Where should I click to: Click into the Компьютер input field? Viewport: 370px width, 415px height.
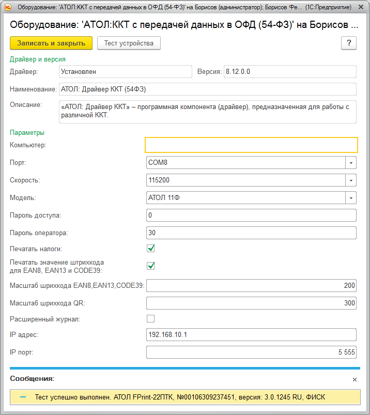point(251,145)
